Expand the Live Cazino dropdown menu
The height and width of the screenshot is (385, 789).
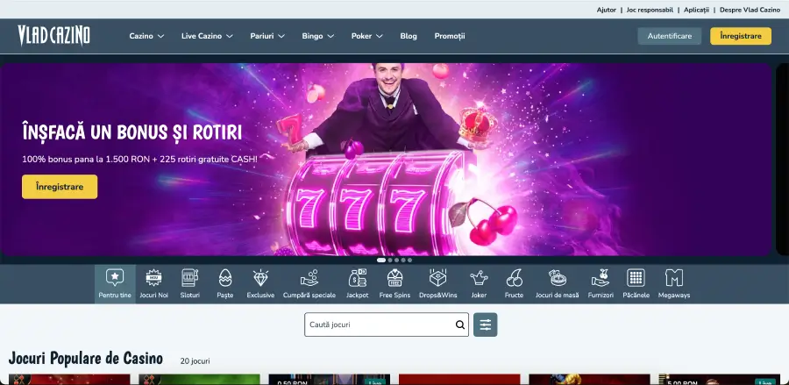pos(207,36)
